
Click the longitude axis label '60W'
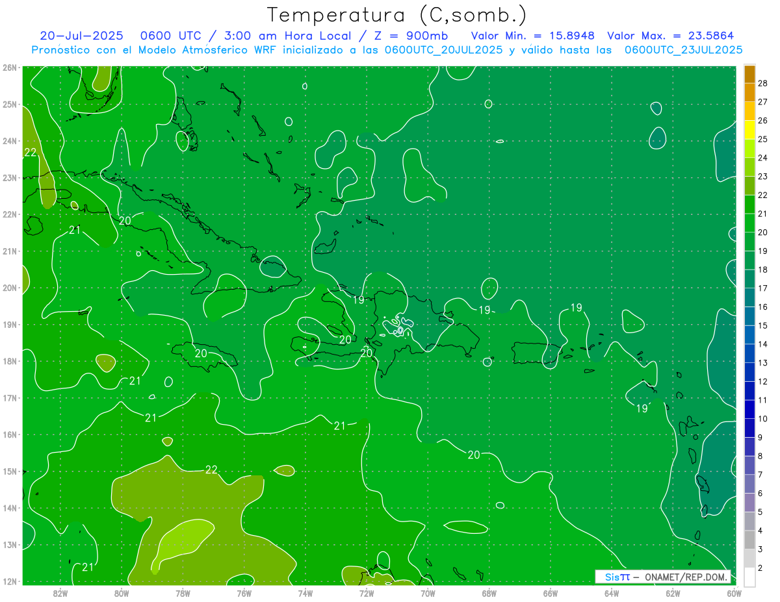[x=734, y=593]
